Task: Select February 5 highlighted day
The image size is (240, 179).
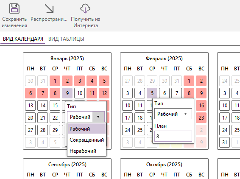Action: coord(152,93)
